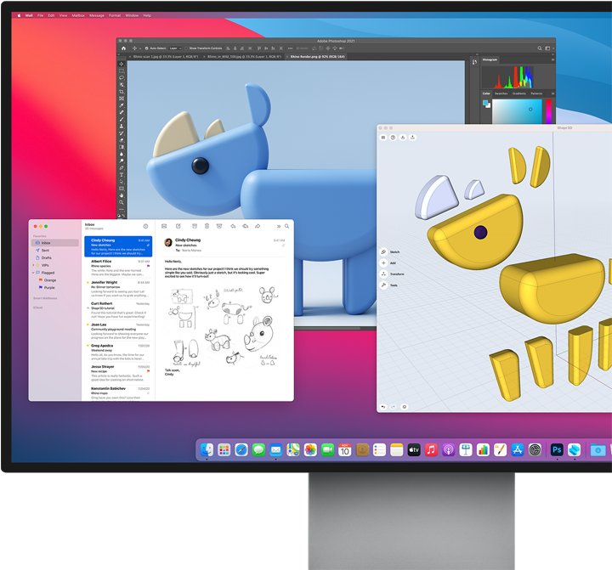Select the Sent mailbox in Mail sidebar
The height and width of the screenshot is (570, 612).
pyautogui.click(x=55, y=250)
